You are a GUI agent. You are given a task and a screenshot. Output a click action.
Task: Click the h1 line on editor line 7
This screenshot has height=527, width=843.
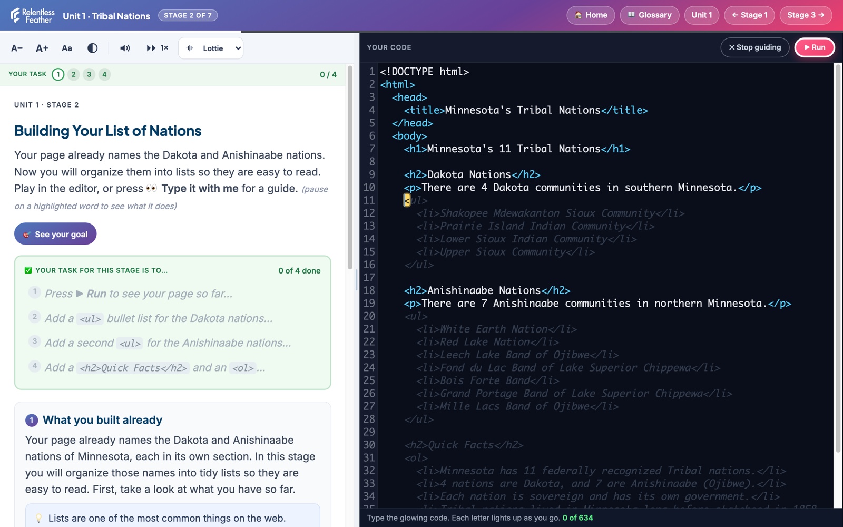(517, 149)
